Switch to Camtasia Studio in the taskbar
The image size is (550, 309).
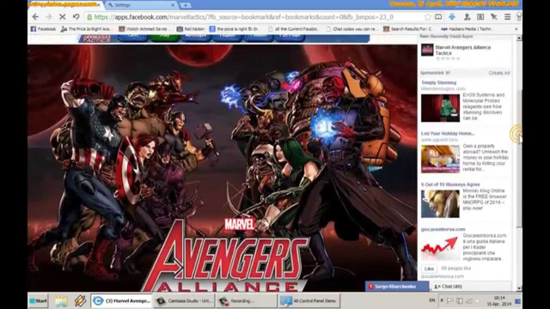tap(184, 301)
